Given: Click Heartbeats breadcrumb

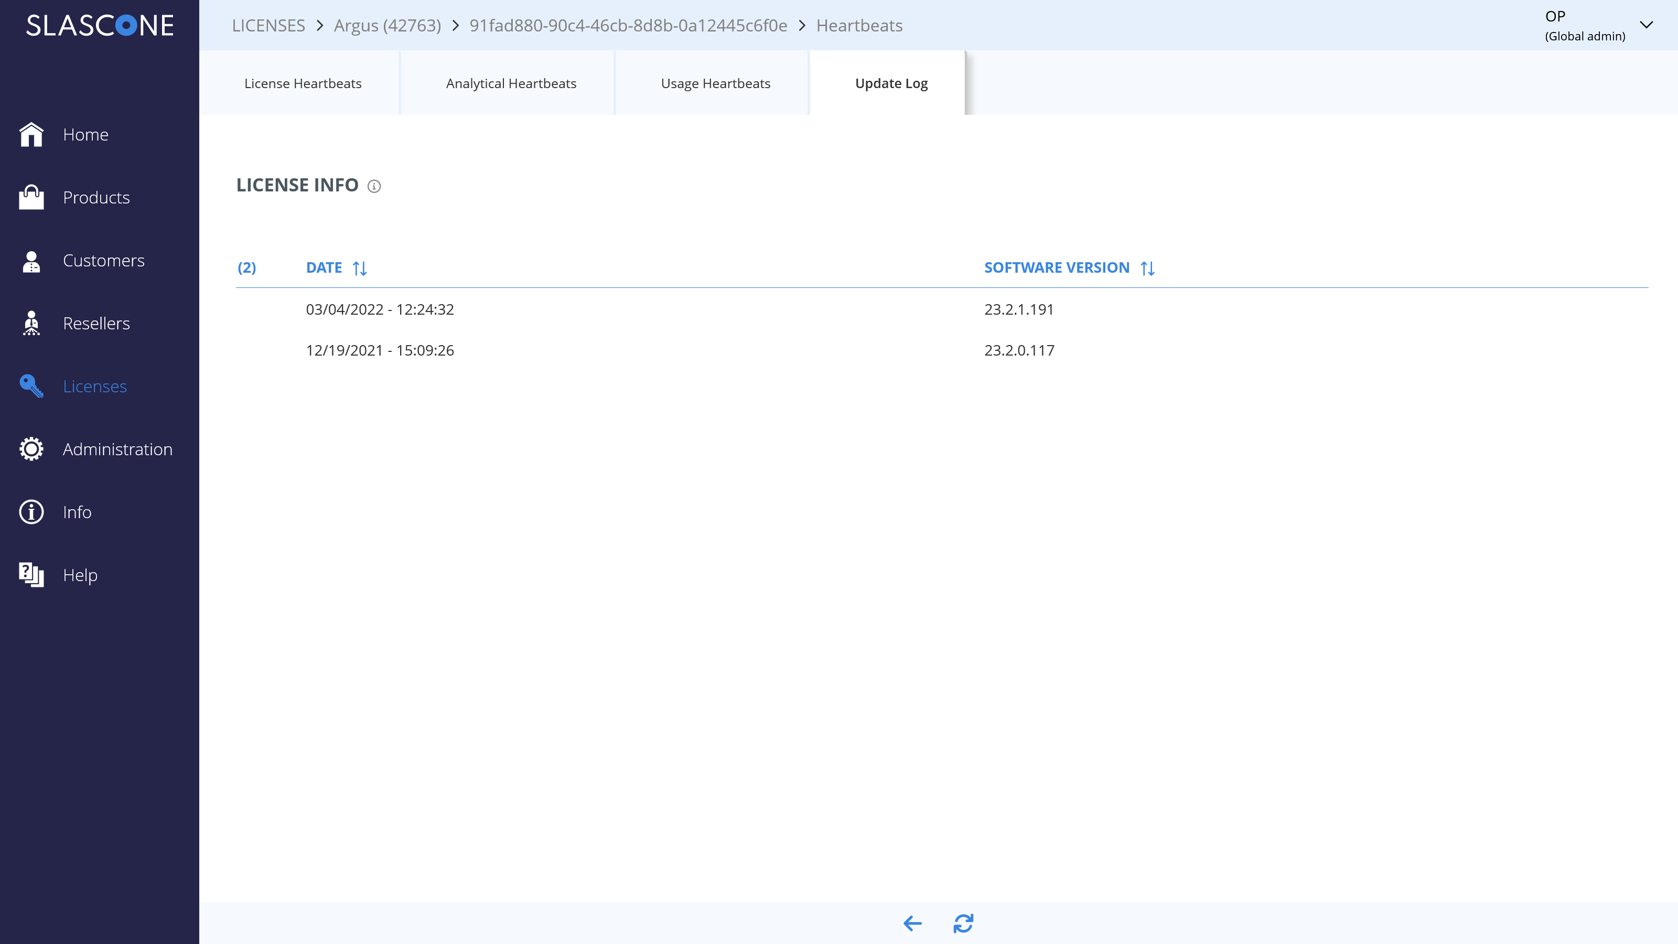Looking at the screenshot, I should [859, 25].
